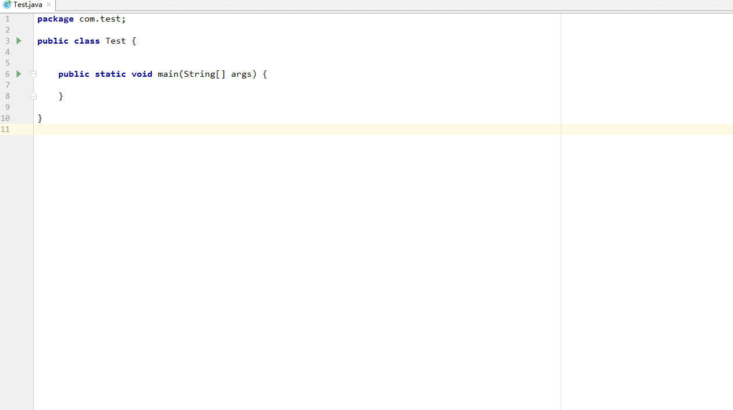This screenshot has height=410, width=733.
Task: Click the 'void' keyword on line 6
Action: (x=142, y=74)
